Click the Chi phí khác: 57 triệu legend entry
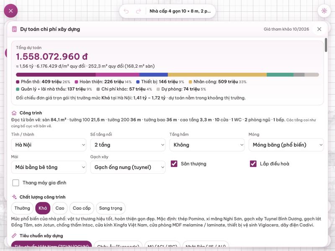 coord(124,89)
